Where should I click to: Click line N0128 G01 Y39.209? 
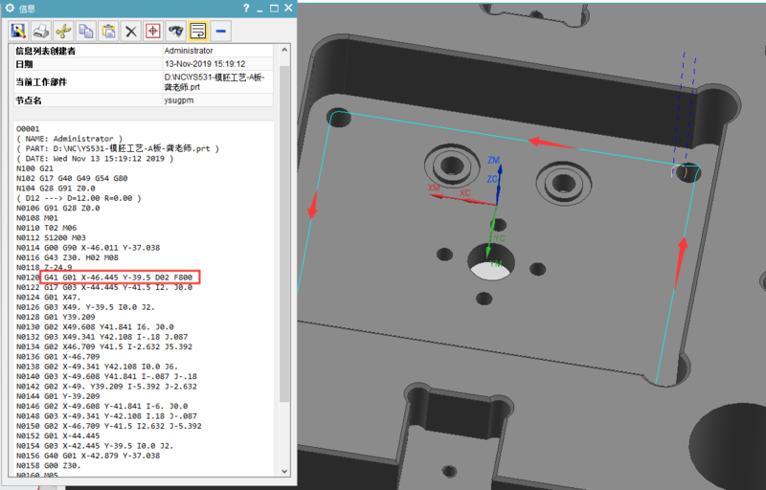56,317
